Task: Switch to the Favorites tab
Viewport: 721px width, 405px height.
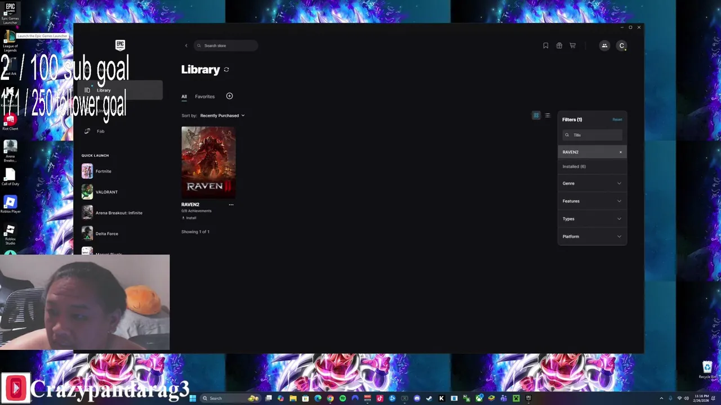Action: [204, 96]
